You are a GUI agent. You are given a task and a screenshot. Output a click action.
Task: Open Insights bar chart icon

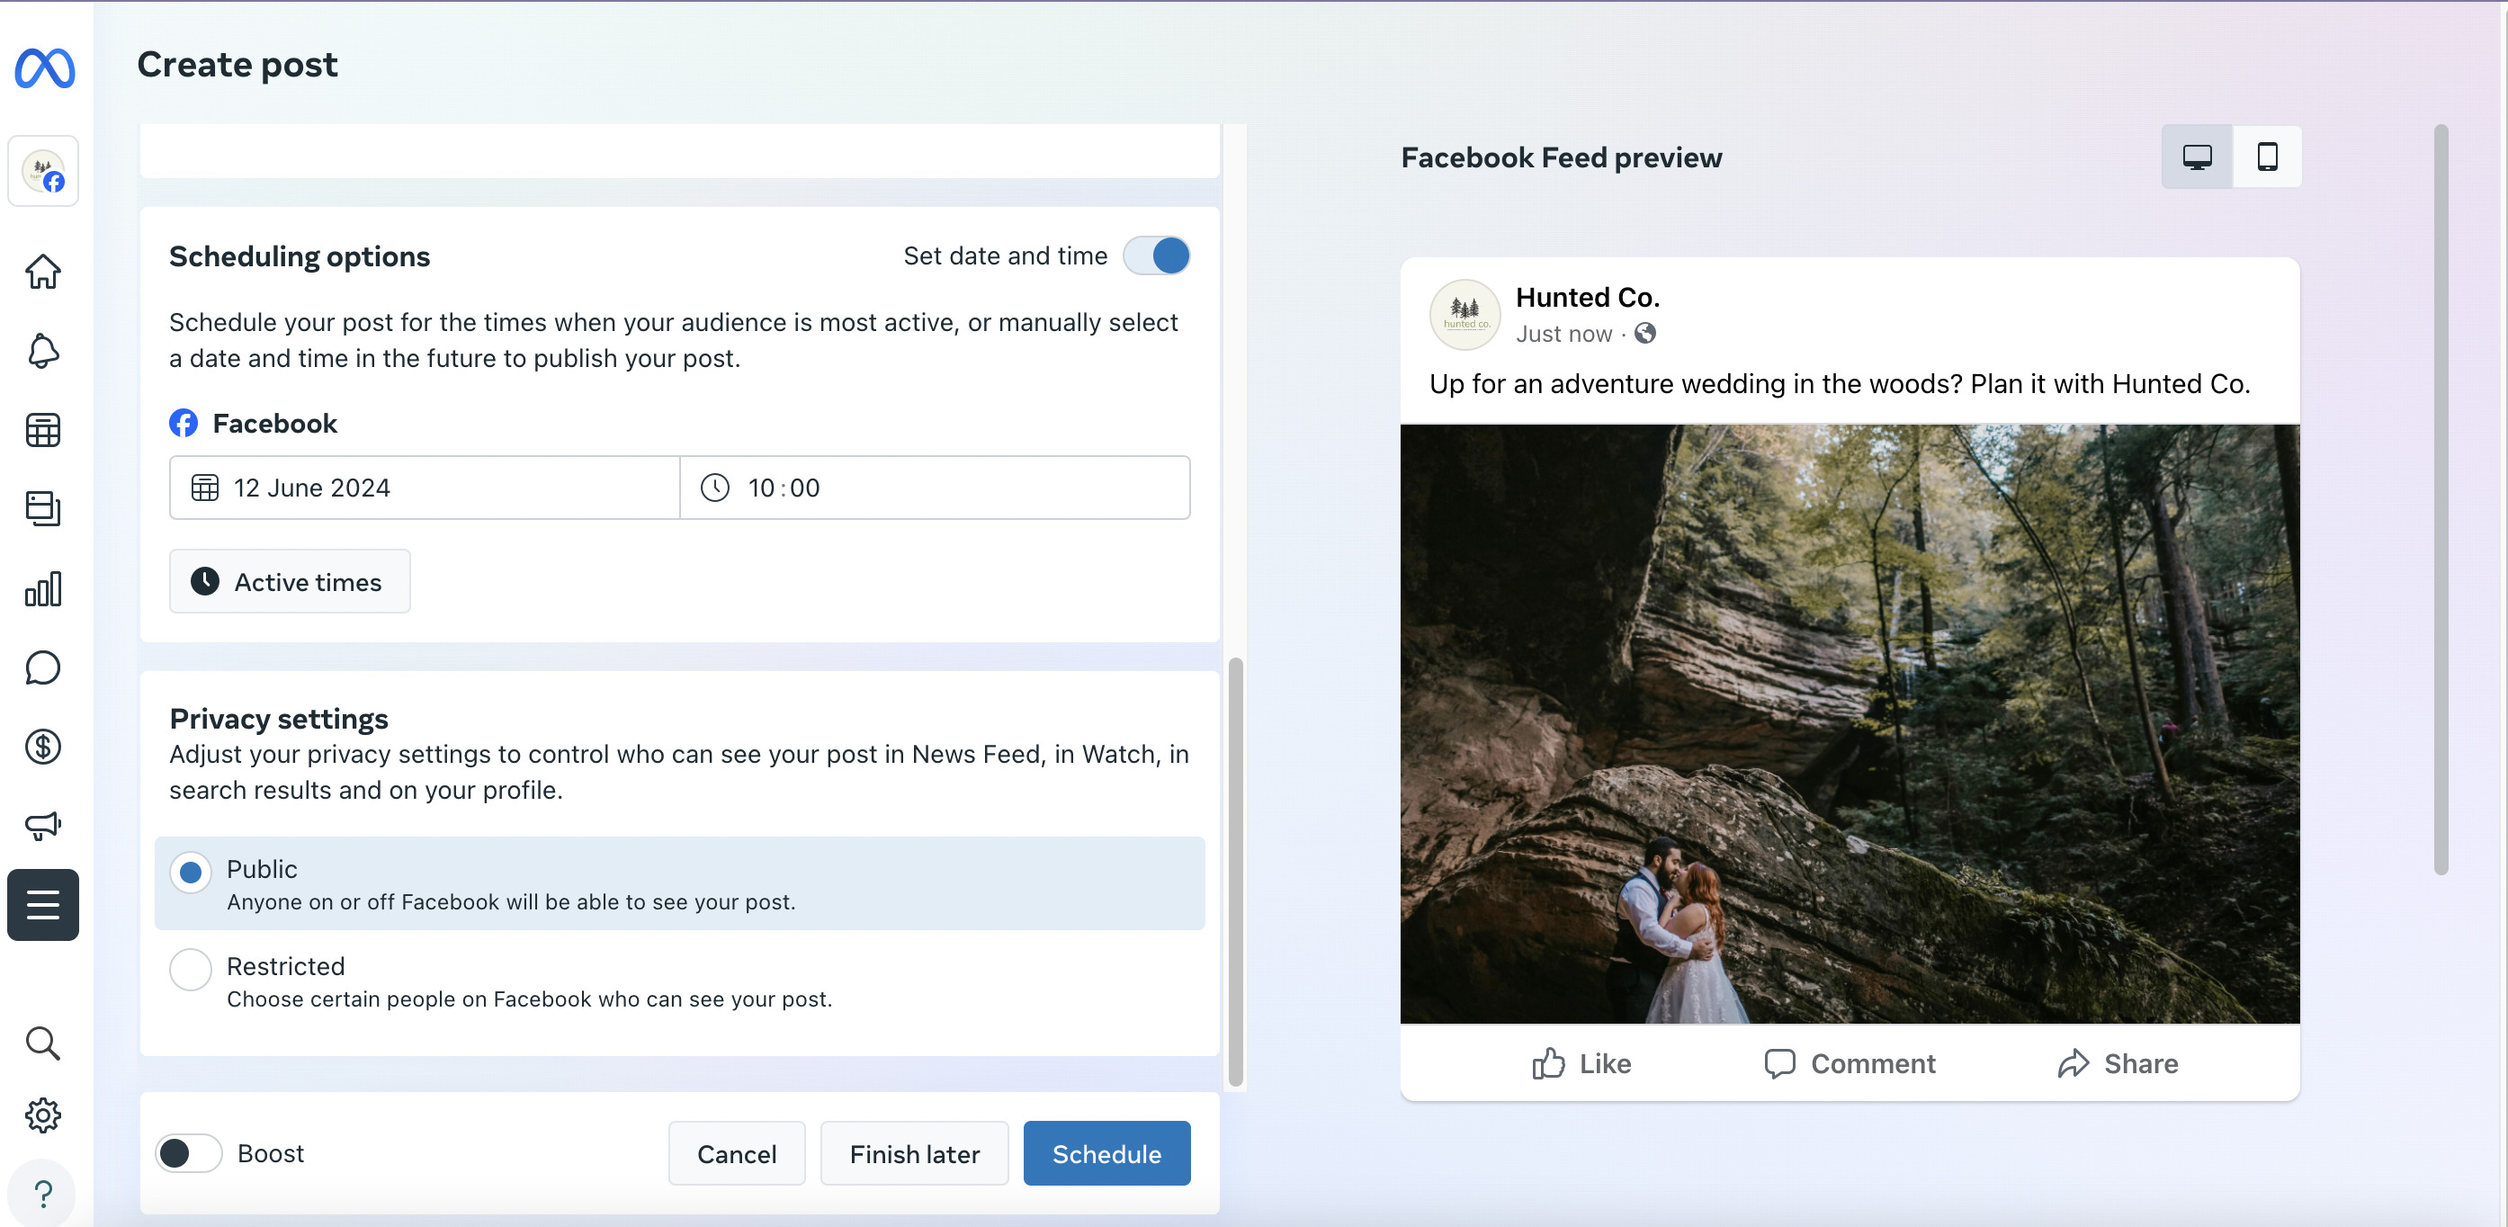click(x=43, y=588)
